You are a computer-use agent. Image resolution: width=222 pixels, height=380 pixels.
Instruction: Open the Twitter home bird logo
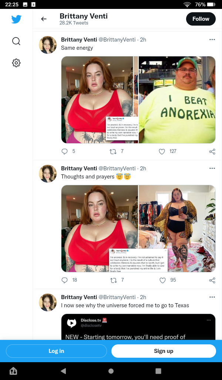(x=16, y=19)
